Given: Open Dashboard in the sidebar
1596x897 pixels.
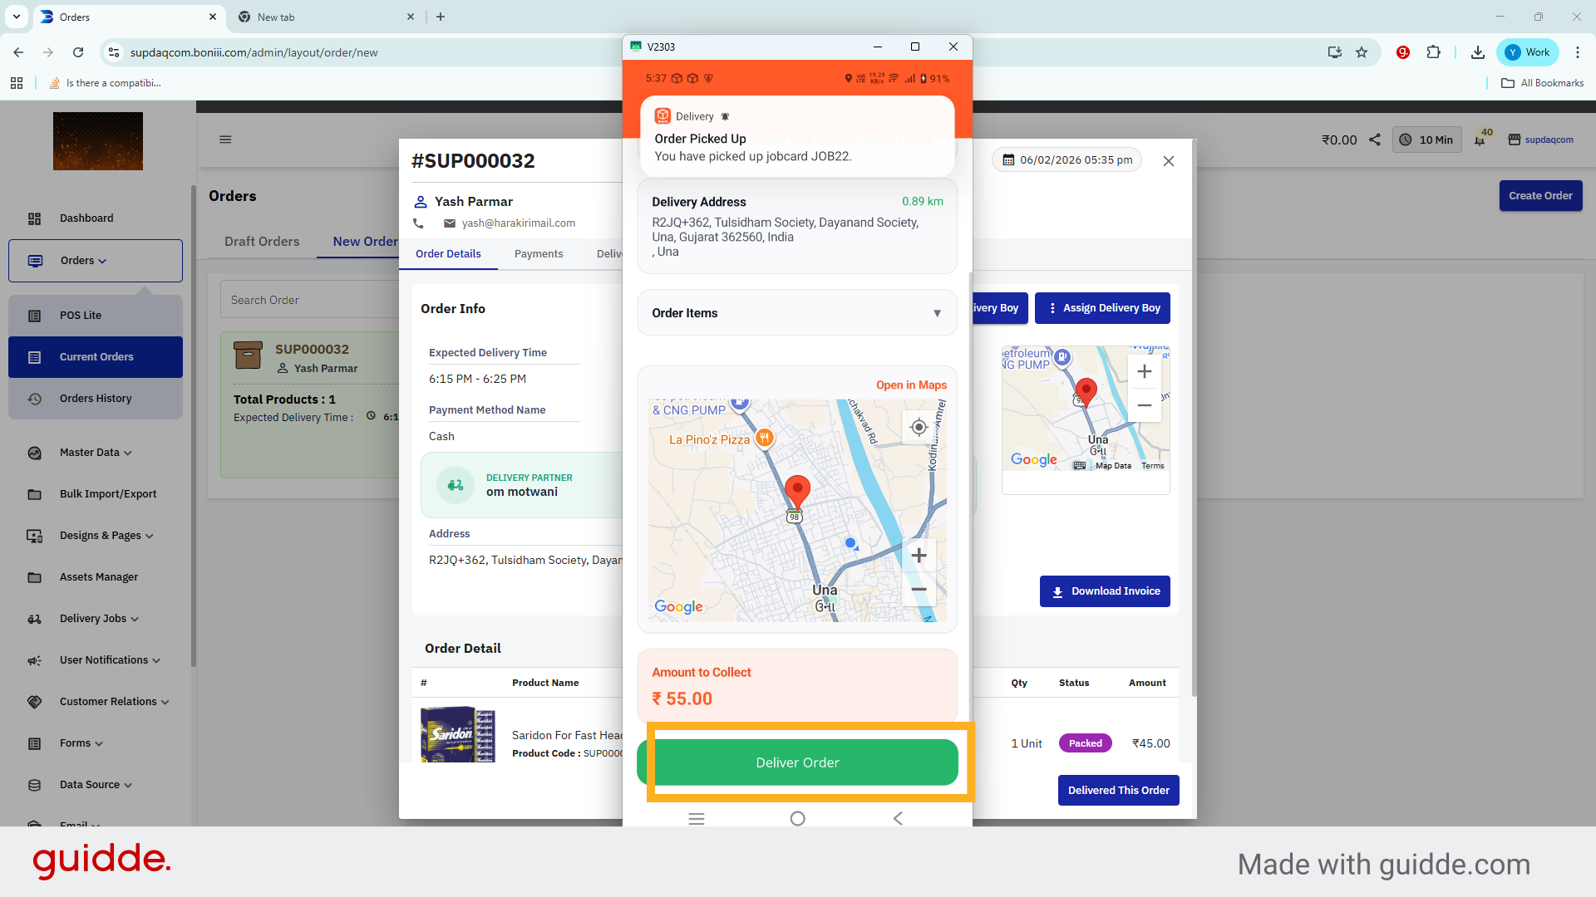Looking at the screenshot, I should pyautogui.click(x=86, y=218).
